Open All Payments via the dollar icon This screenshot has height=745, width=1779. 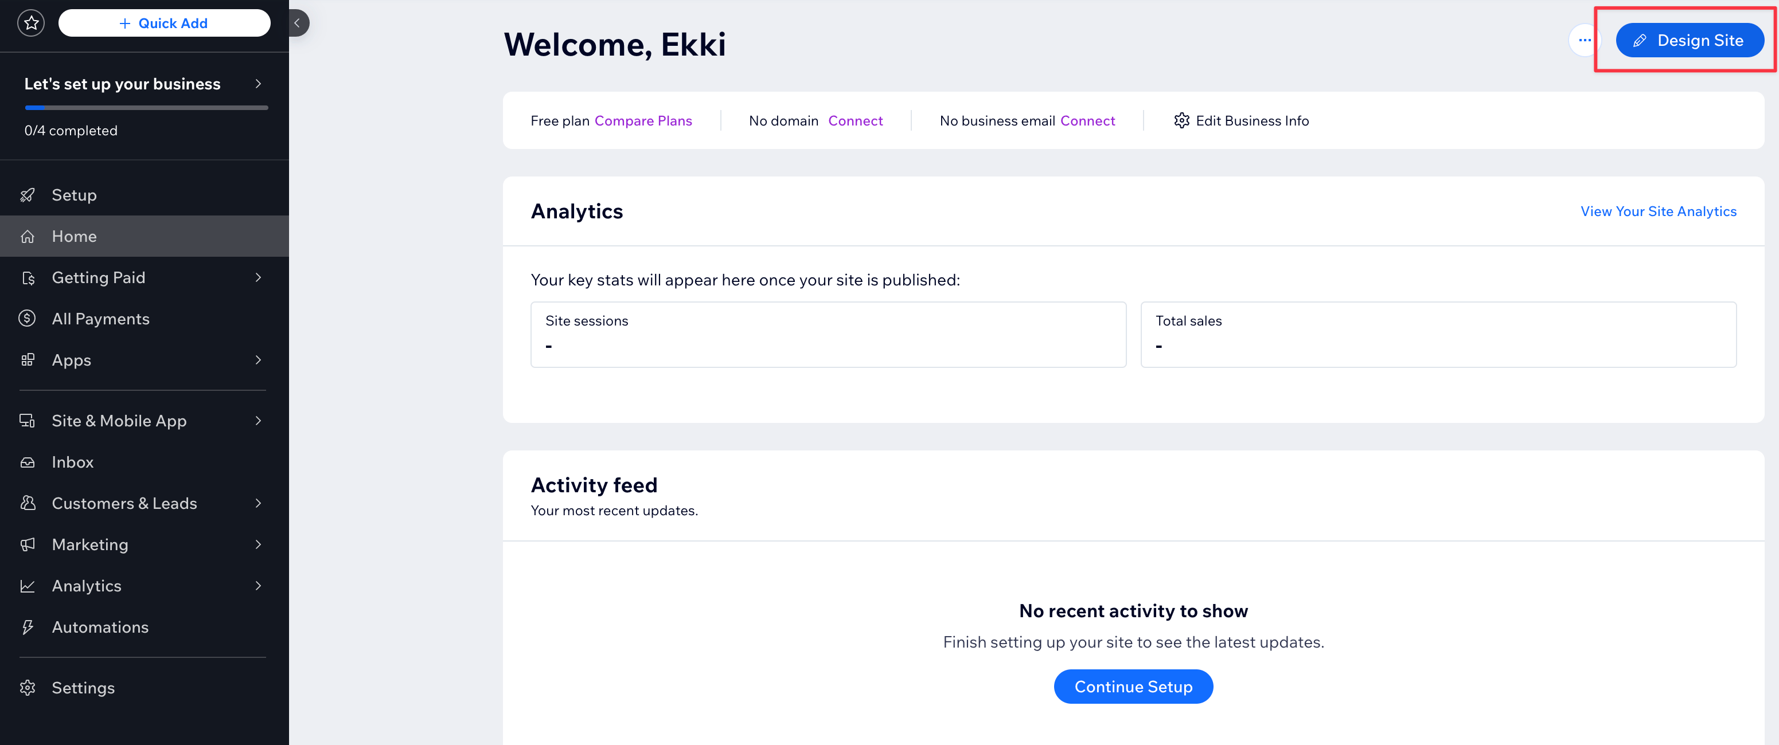(28, 318)
